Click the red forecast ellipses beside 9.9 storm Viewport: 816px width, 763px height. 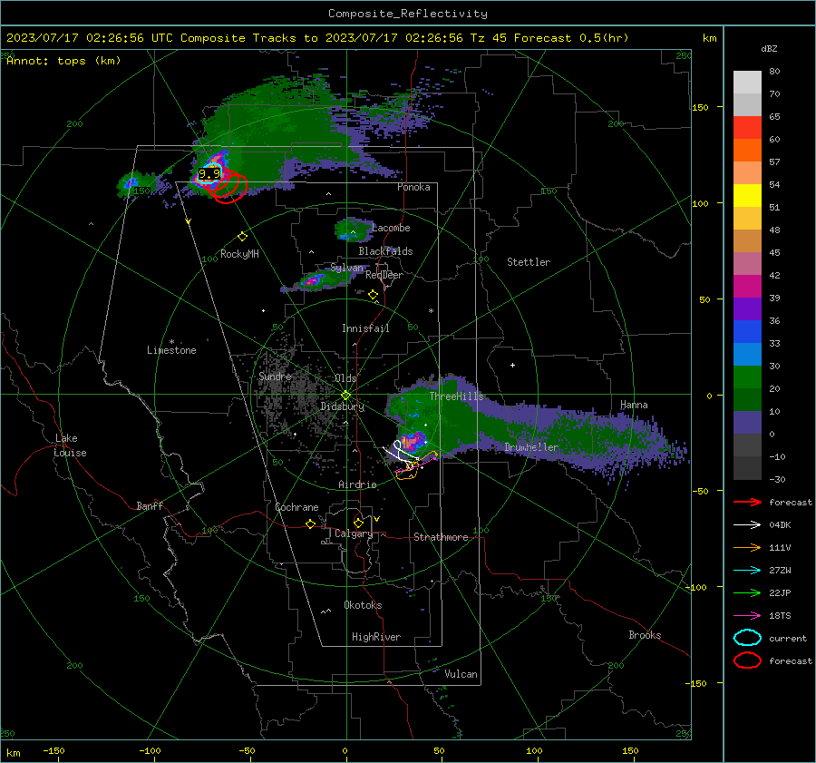(229, 187)
